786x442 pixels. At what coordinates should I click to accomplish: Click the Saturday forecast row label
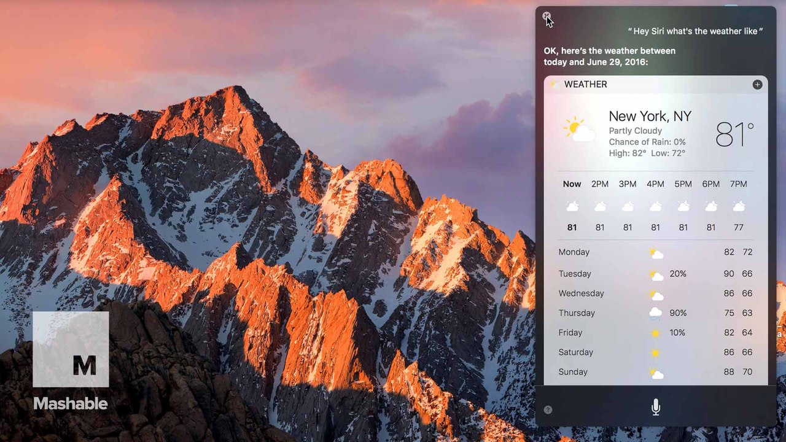point(575,352)
